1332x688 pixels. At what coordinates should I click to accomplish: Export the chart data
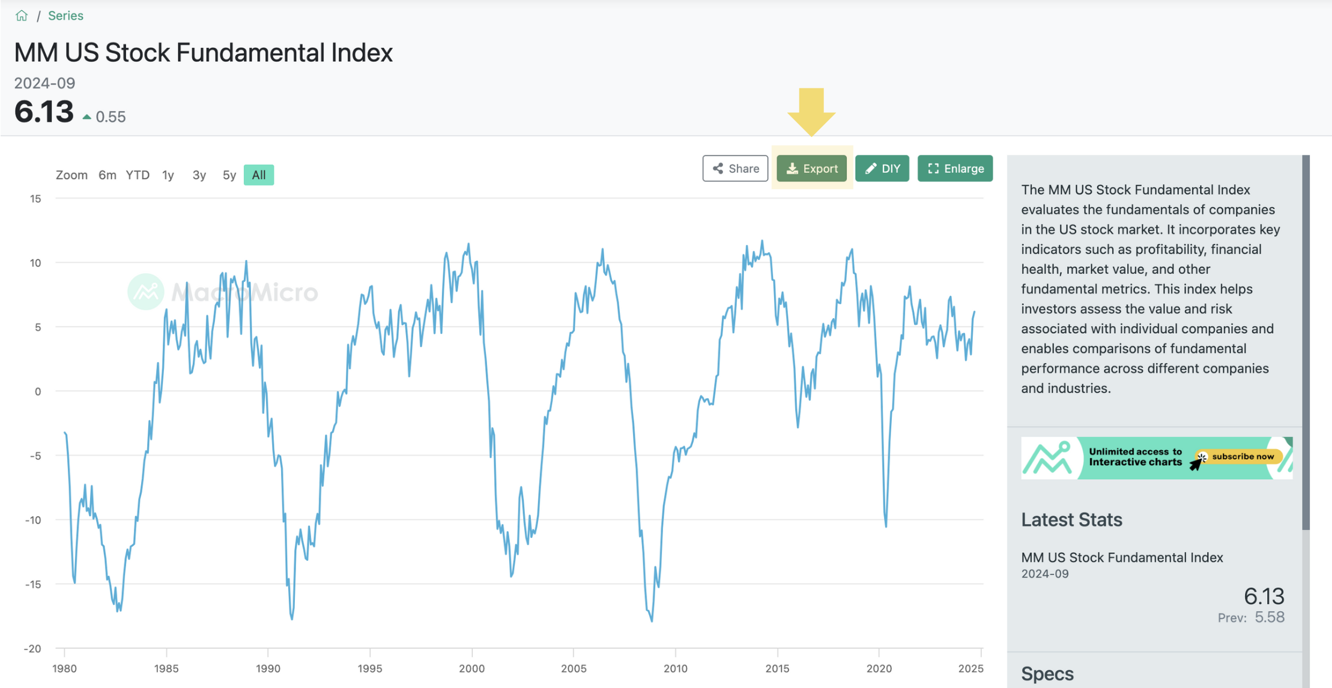click(811, 169)
